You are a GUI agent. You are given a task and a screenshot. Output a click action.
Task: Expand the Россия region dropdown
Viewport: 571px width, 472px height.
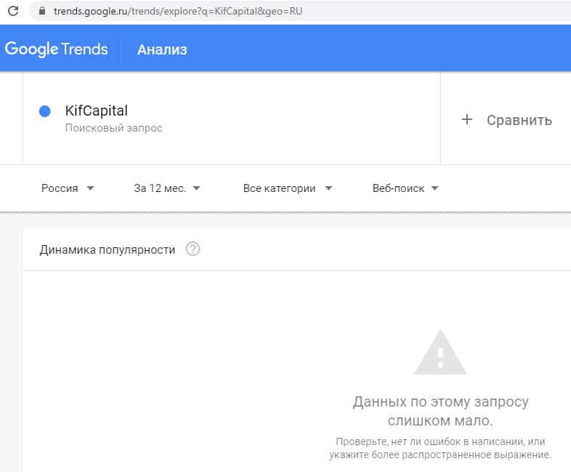[x=68, y=188]
